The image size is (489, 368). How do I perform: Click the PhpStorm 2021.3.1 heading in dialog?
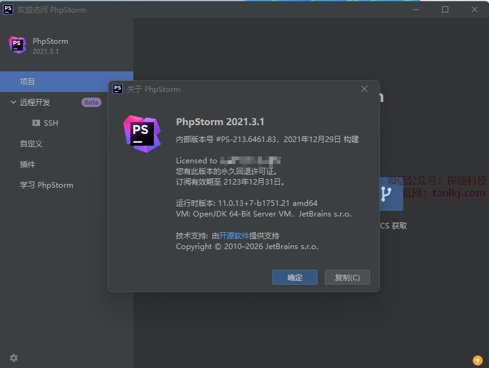(x=220, y=122)
